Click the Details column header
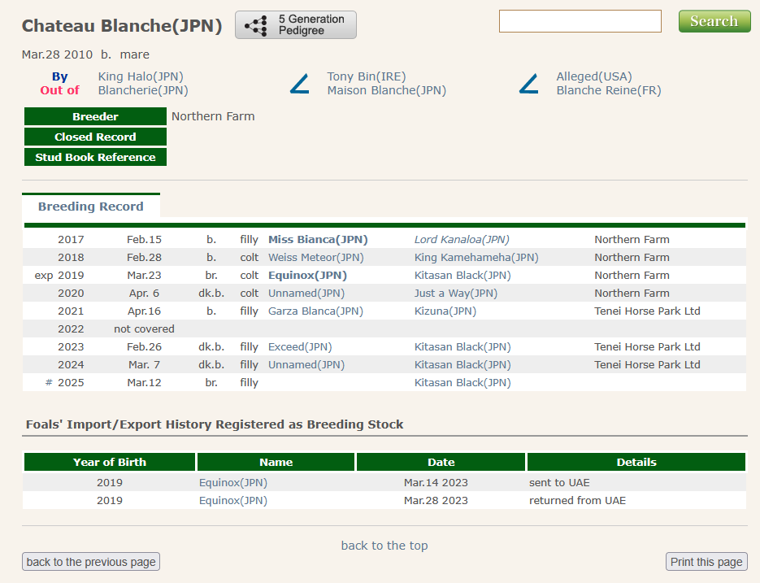This screenshot has height=583, width=760. (x=636, y=462)
